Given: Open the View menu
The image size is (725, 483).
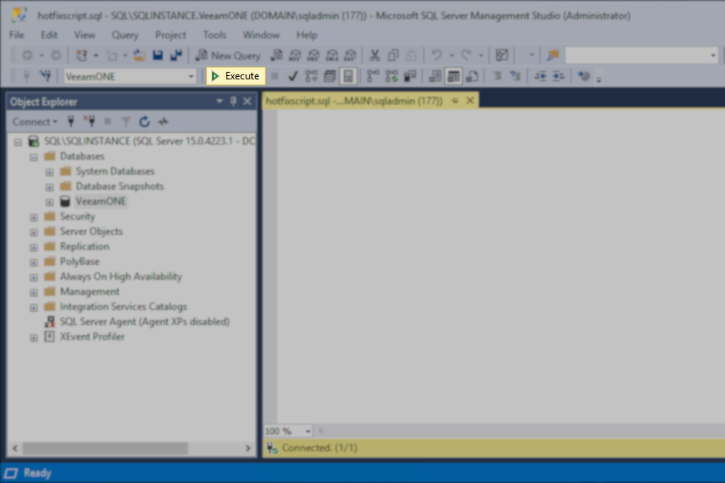Looking at the screenshot, I should point(84,35).
